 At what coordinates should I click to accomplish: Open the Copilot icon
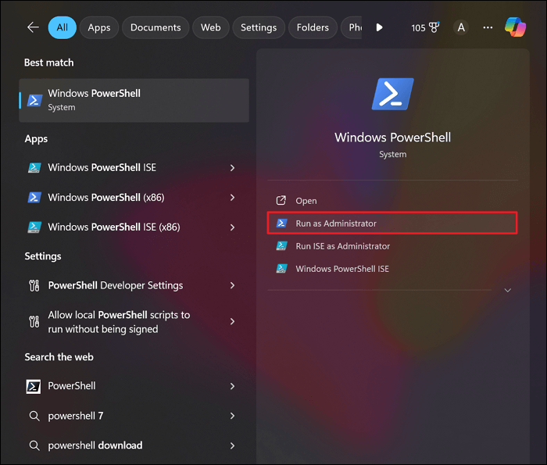point(515,27)
